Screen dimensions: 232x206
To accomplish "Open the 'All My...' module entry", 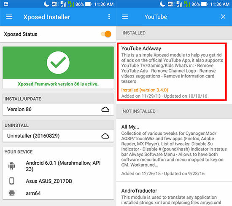I will pyautogui.click(x=174, y=150).
